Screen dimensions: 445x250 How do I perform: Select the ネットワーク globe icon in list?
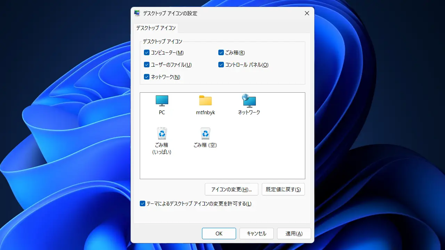tap(249, 101)
